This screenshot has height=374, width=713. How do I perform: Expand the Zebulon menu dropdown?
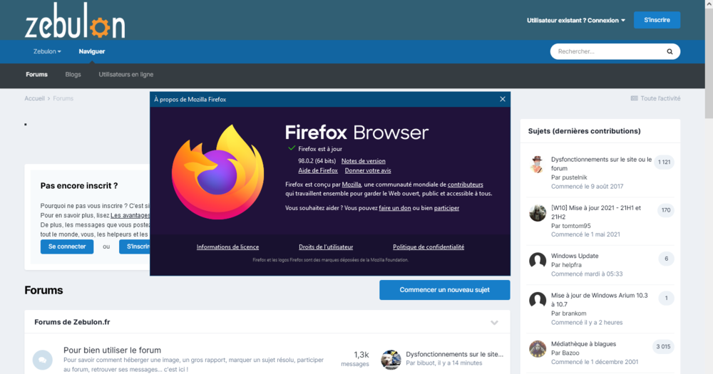tap(47, 51)
